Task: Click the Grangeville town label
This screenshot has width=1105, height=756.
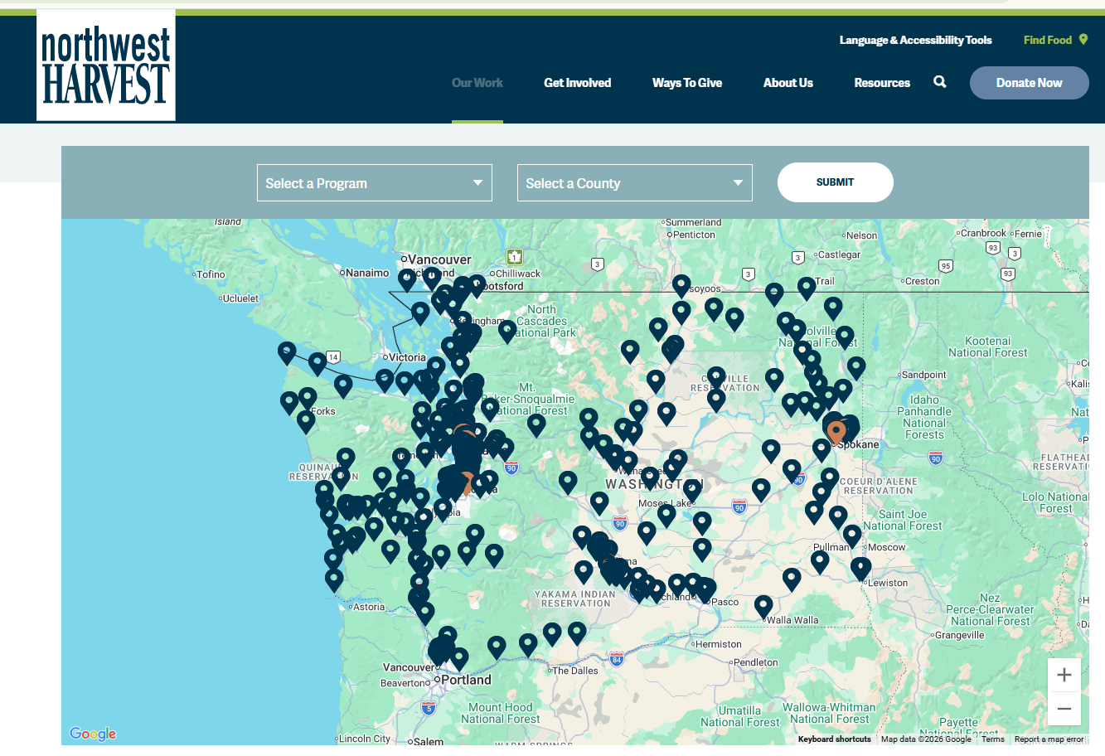Action: pyautogui.click(x=959, y=635)
